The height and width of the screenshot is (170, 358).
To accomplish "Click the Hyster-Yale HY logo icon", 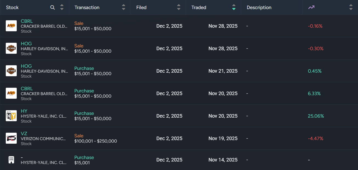I will [11, 116].
